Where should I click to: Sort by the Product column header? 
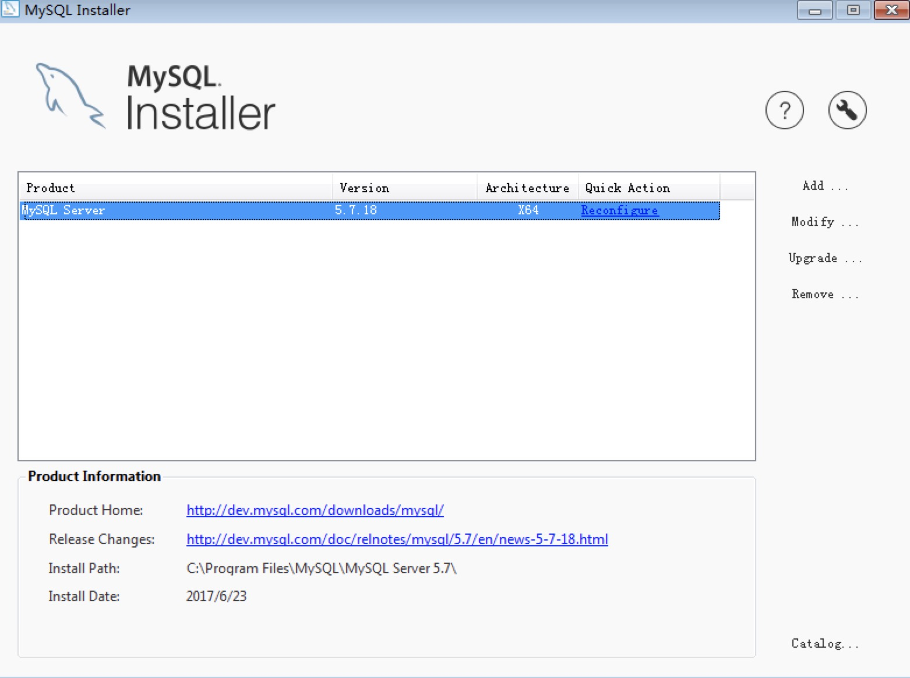click(x=176, y=188)
